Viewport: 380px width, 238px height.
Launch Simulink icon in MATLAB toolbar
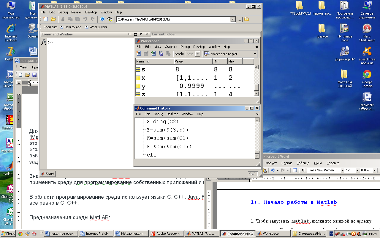click(x=110, y=19)
